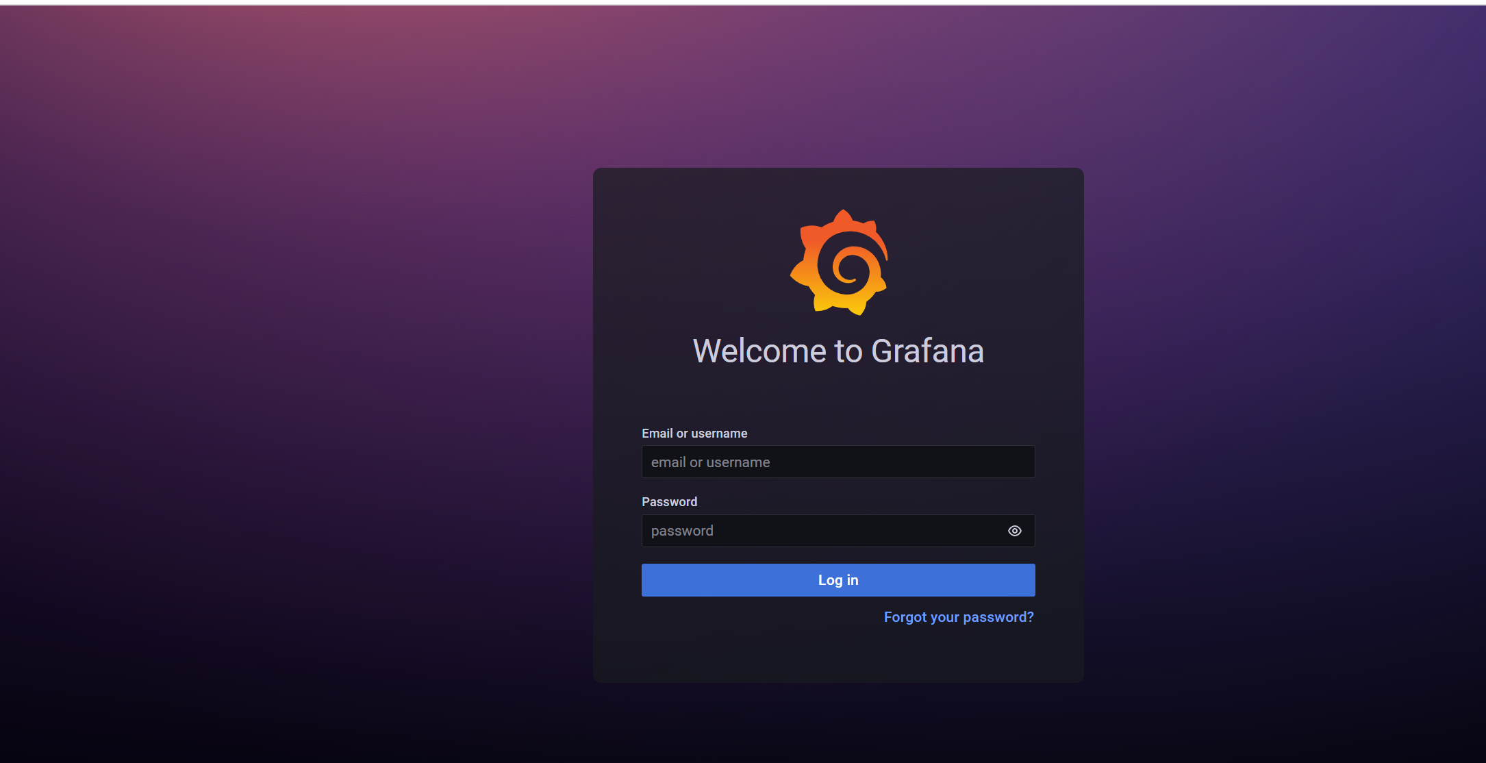
Task: Click 'password?' at the end of forgot link
Action: coord(998,617)
